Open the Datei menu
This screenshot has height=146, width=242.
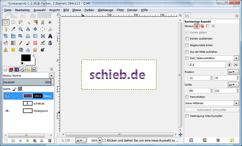point(8,10)
